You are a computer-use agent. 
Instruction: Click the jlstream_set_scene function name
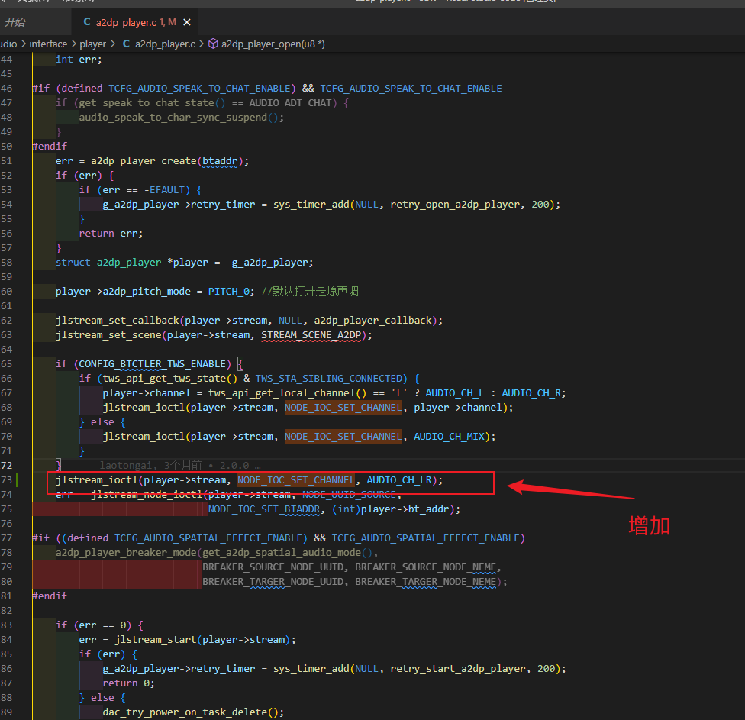tap(108, 335)
